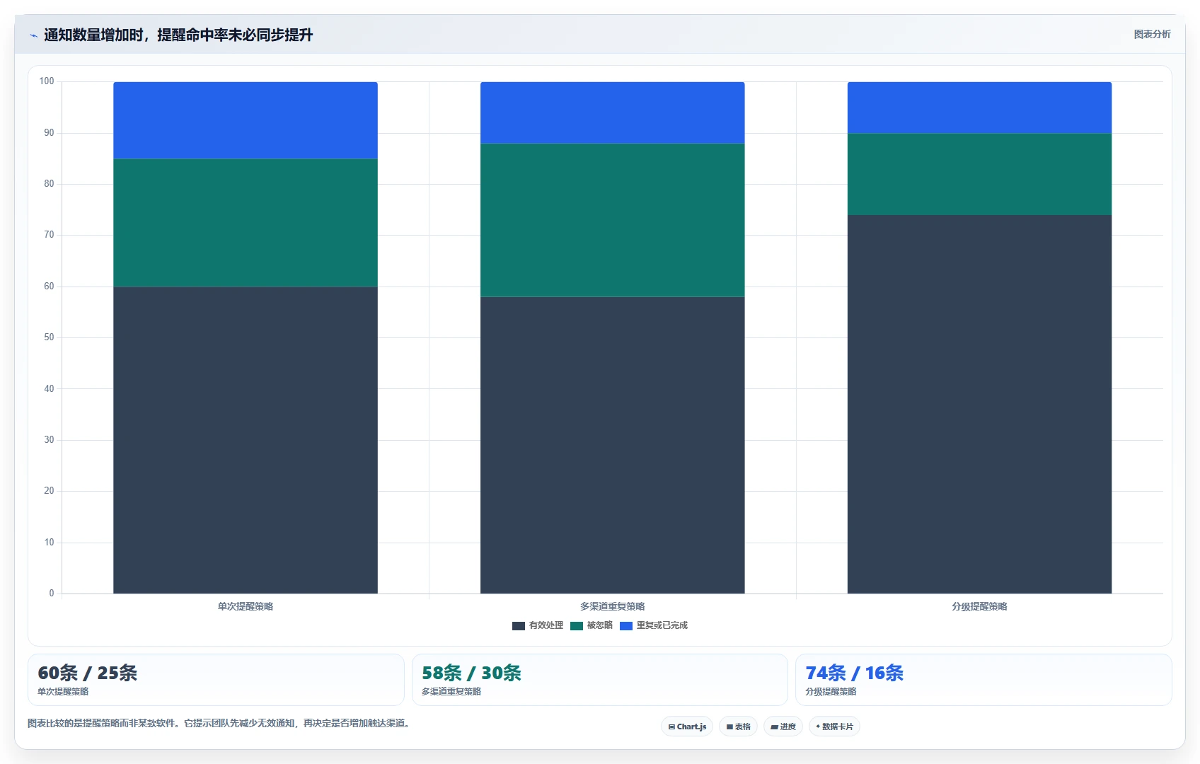Click the green 被忽略 segment of 多渠道重复策略 bar
The height and width of the screenshot is (764, 1200).
613,220
